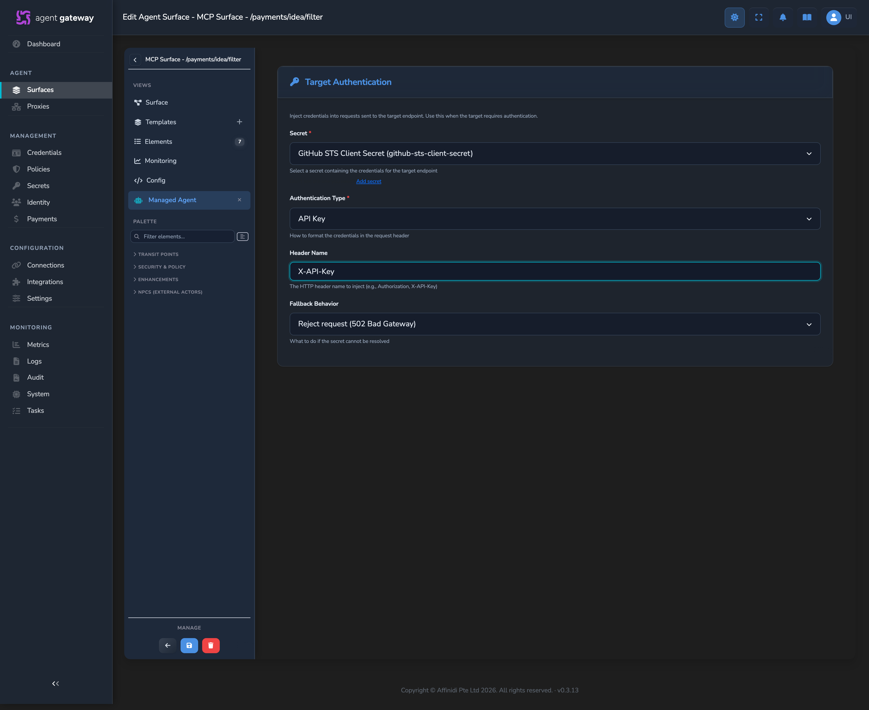Viewport: 869px width, 710px height.
Task: Open the Secret dropdown
Action: (x=554, y=154)
